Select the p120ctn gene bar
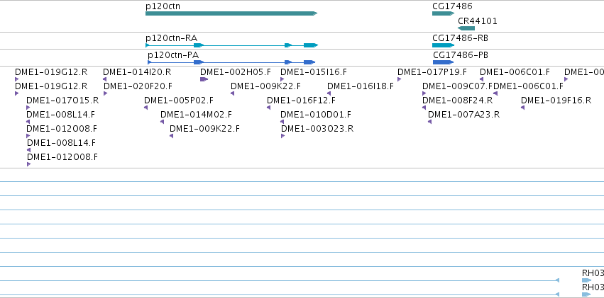Screen dimensions: 604x298 pos(231,13)
